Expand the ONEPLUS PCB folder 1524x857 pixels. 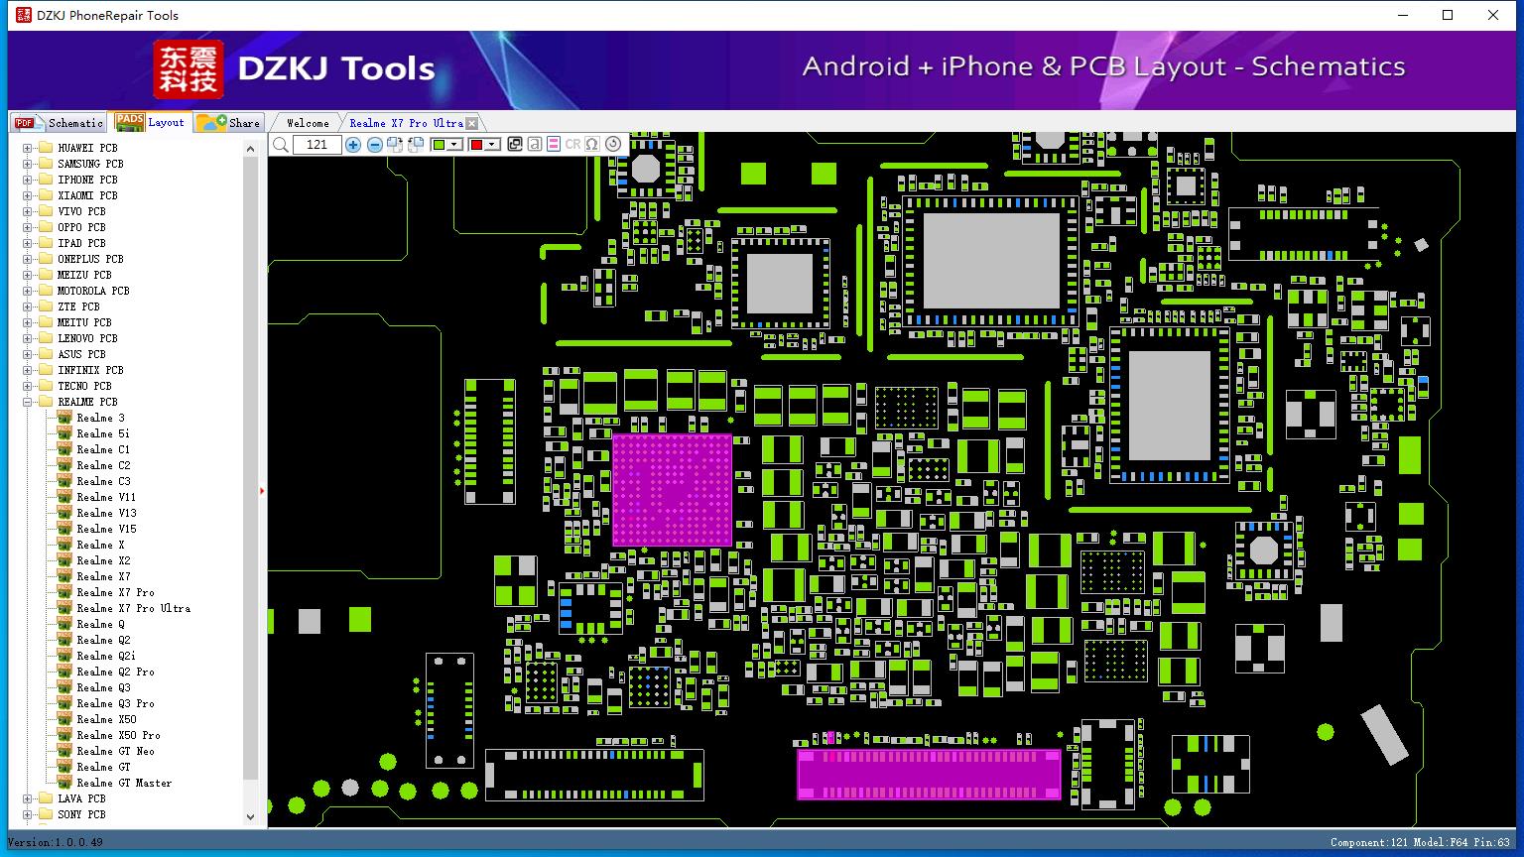click(x=27, y=259)
